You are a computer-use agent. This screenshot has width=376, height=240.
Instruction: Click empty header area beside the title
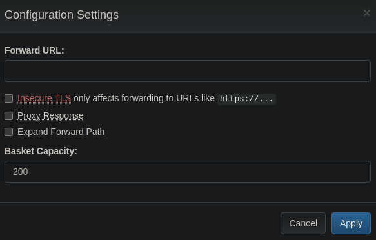point(240,15)
